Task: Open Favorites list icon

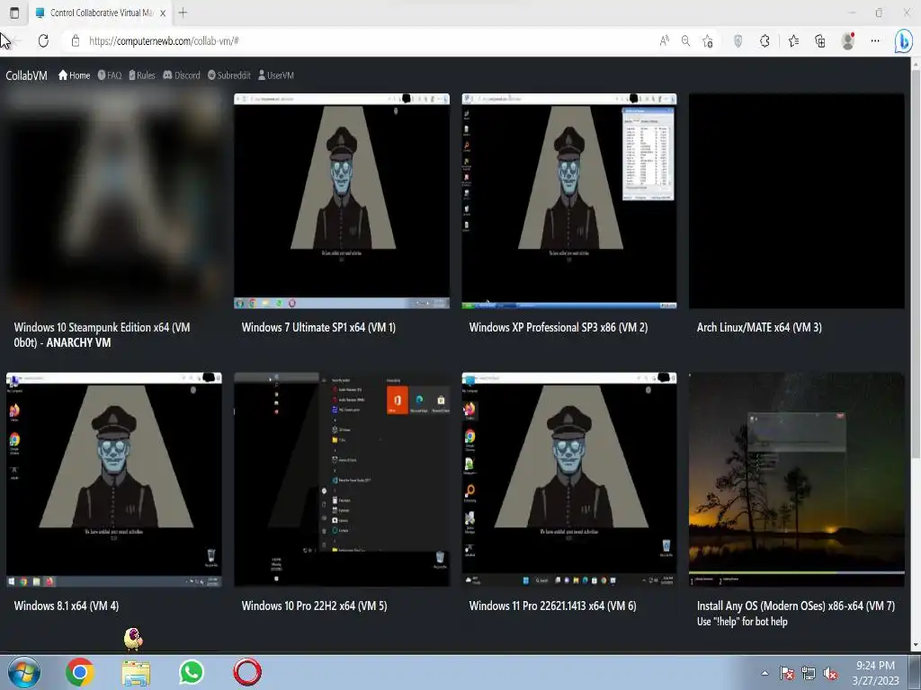Action: tap(793, 40)
